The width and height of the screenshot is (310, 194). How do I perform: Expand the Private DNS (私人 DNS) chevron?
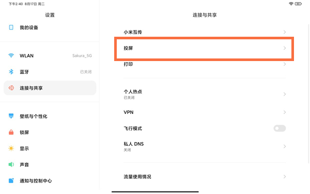click(x=285, y=146)
